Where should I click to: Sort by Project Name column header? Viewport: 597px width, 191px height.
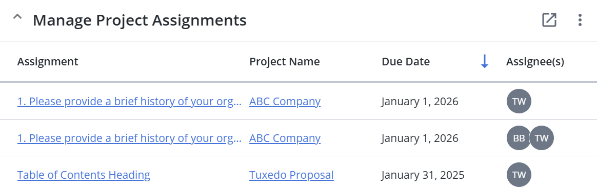(285, 61)
